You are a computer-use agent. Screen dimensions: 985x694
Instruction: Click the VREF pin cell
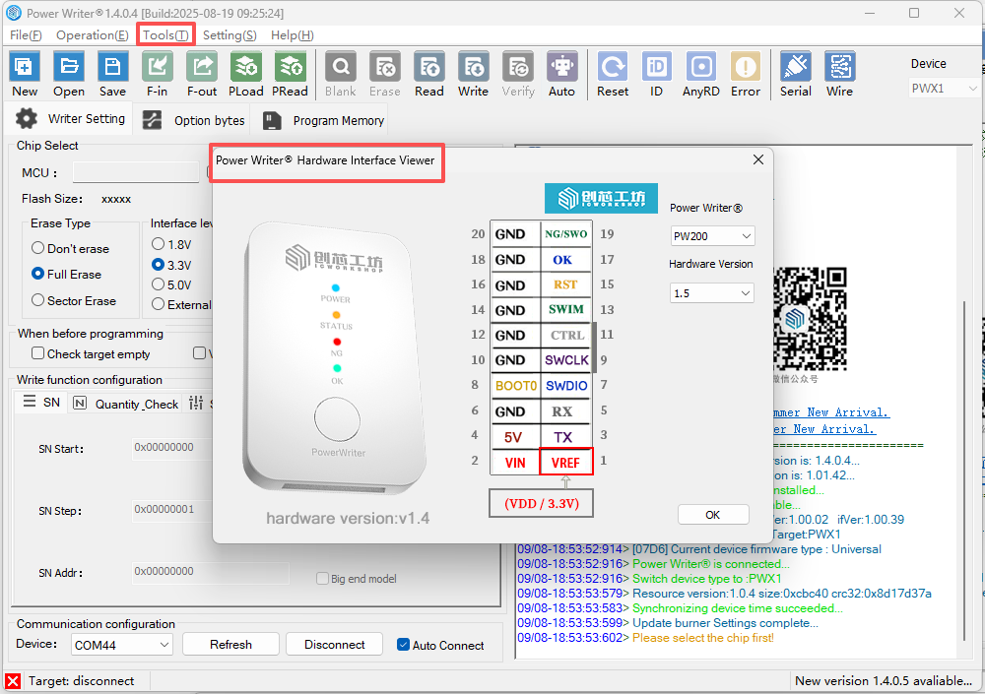tap(566, 463)
